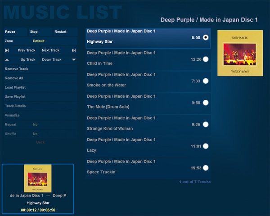The width and height of the screenshot is (270, 216).
Task: Click the Lazy track title
Action: (x=91, y=150)
